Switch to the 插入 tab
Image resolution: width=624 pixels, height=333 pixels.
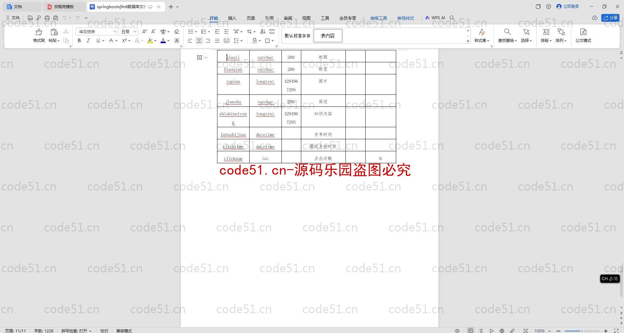[232, 18]
